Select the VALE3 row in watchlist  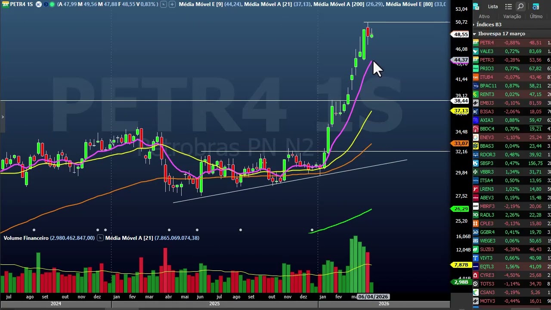click(x=511, y=51)
